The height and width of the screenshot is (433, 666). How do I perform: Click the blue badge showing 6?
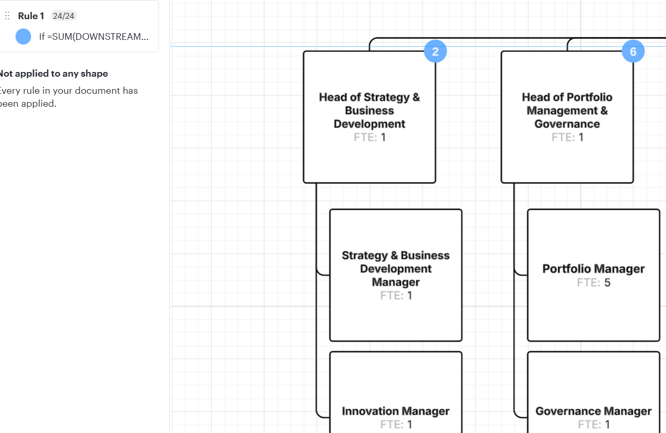click(633, 51)
